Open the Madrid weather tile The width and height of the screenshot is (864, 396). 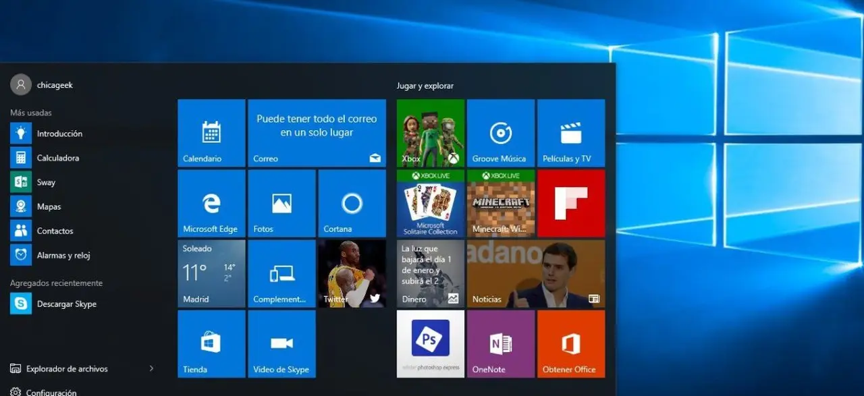211,273
